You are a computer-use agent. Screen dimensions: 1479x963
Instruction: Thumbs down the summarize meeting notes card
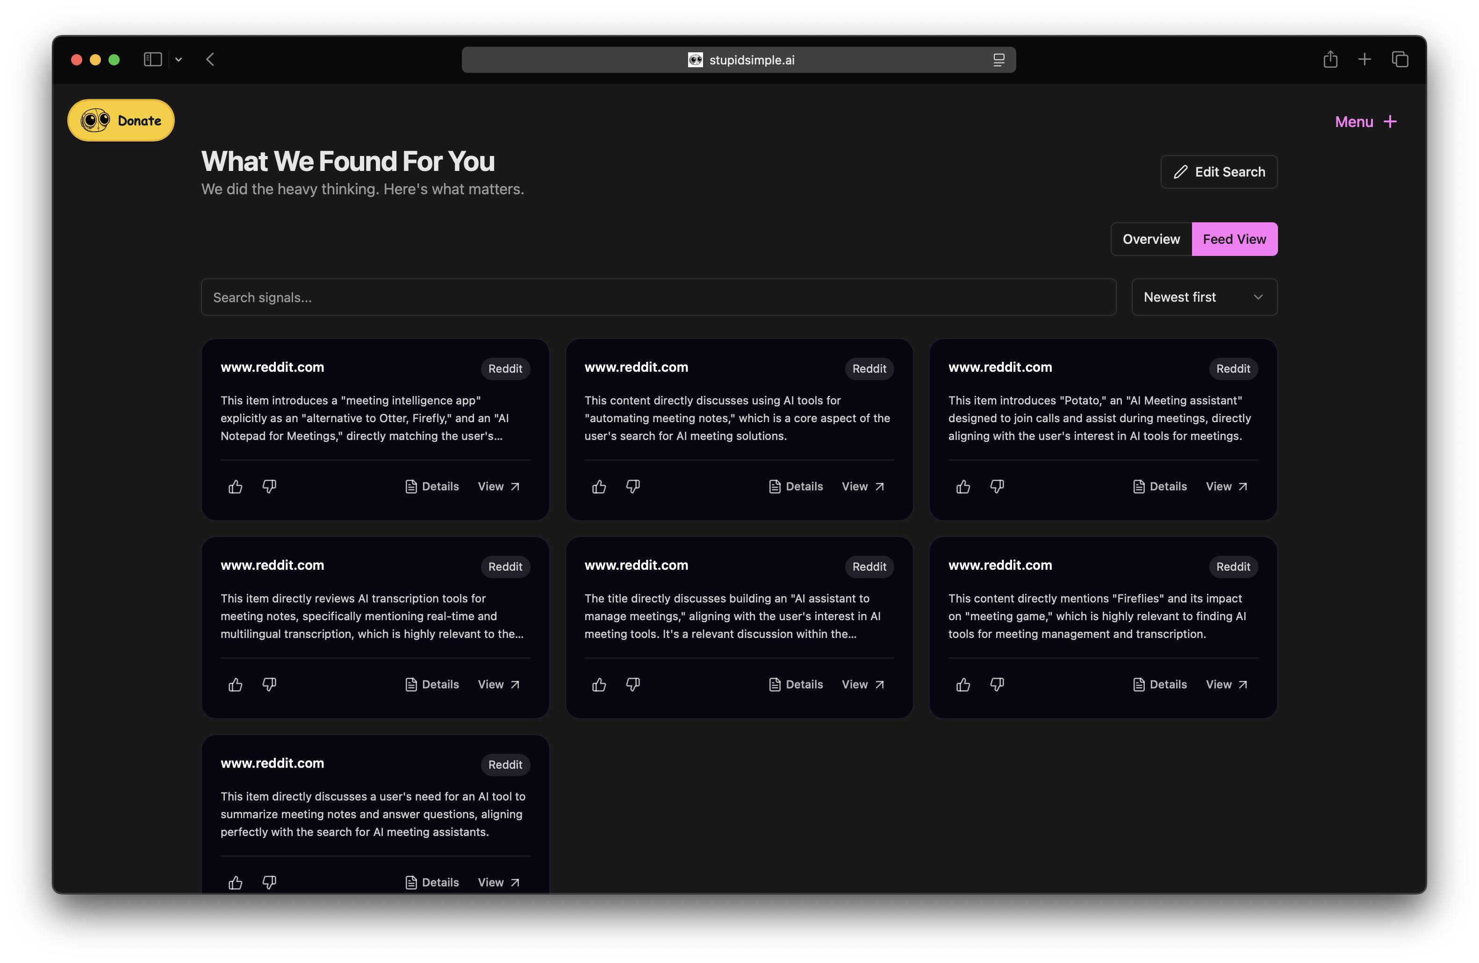coord(269,882)
